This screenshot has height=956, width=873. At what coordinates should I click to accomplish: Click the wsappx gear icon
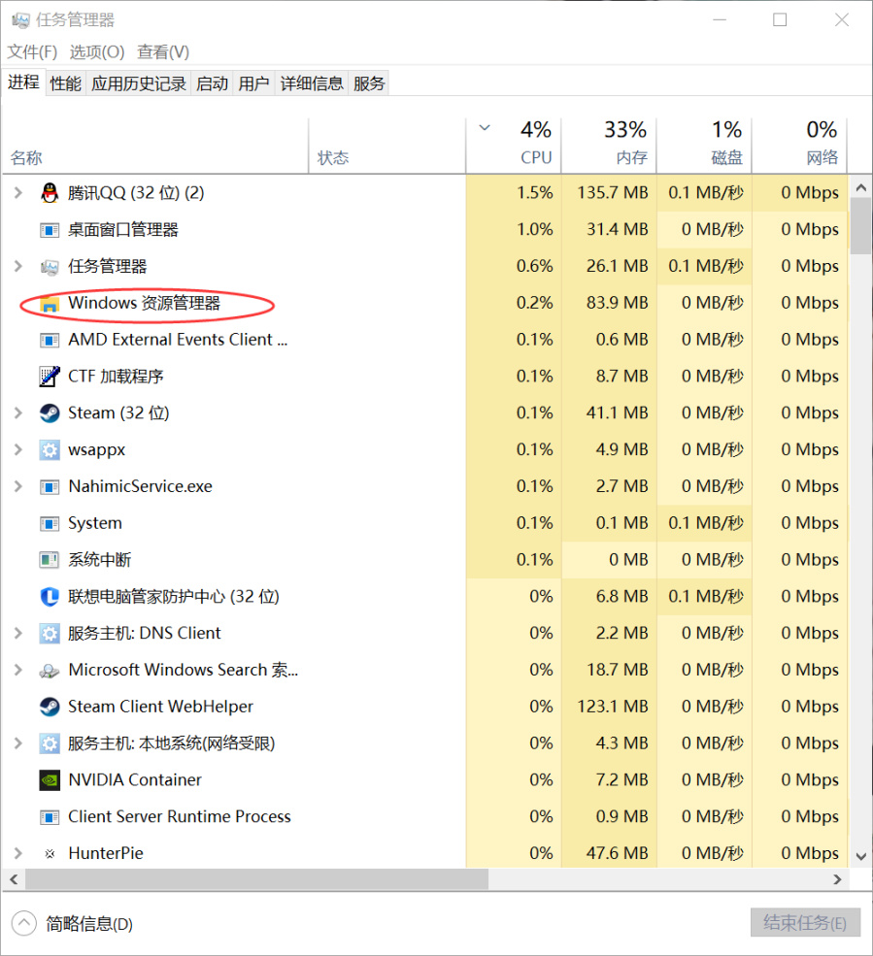pyautogui.click(x=50, y=450)
